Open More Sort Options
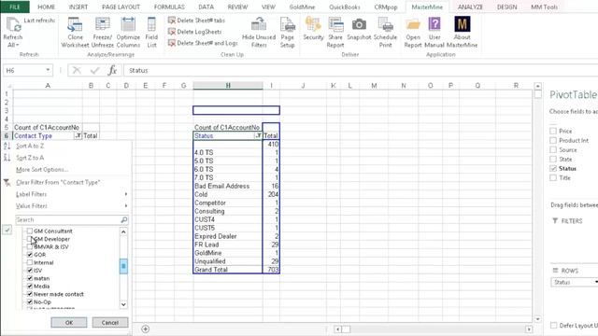598x336 pixels. (42, 170)
